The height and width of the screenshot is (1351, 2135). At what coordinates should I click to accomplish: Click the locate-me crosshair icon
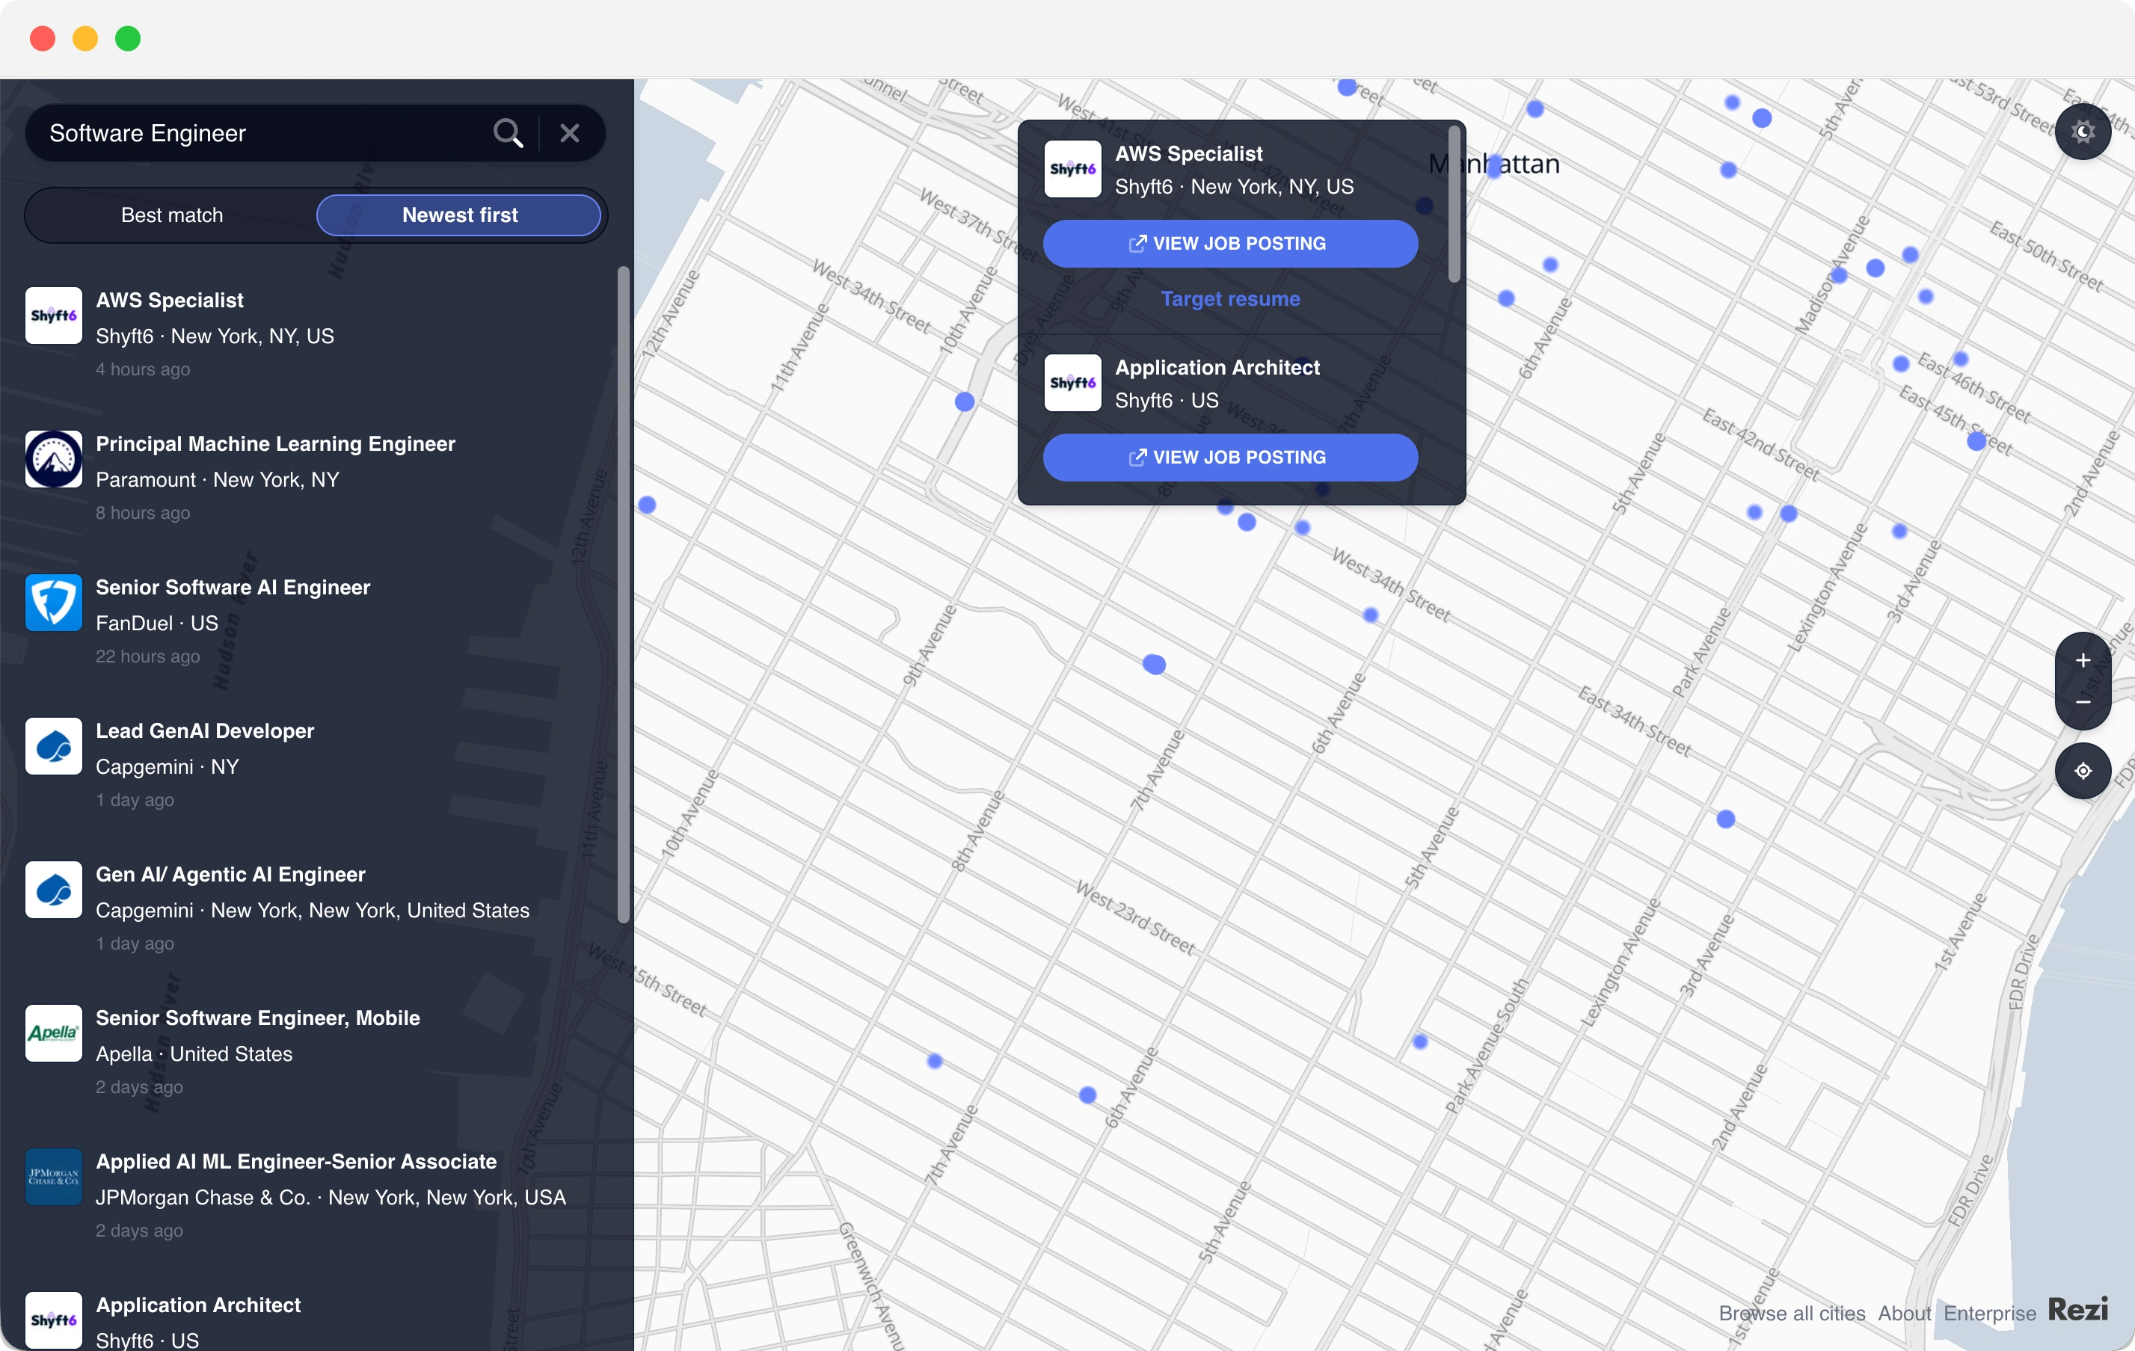coord(2082,770)
